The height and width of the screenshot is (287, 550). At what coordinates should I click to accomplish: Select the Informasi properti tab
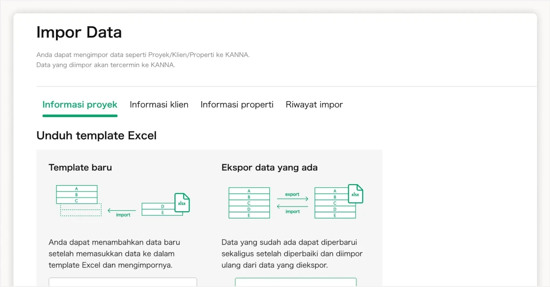237,105
